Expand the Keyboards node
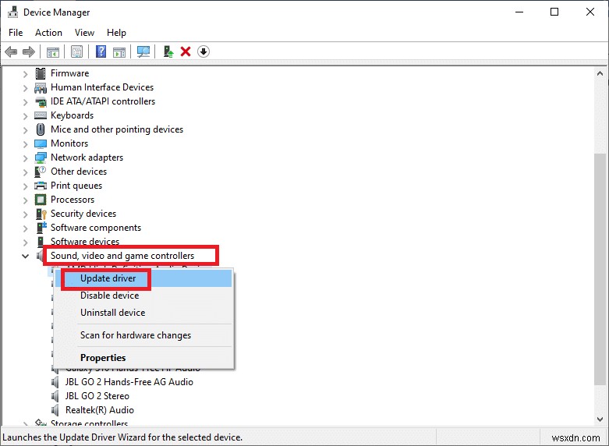 coord(25,116)
